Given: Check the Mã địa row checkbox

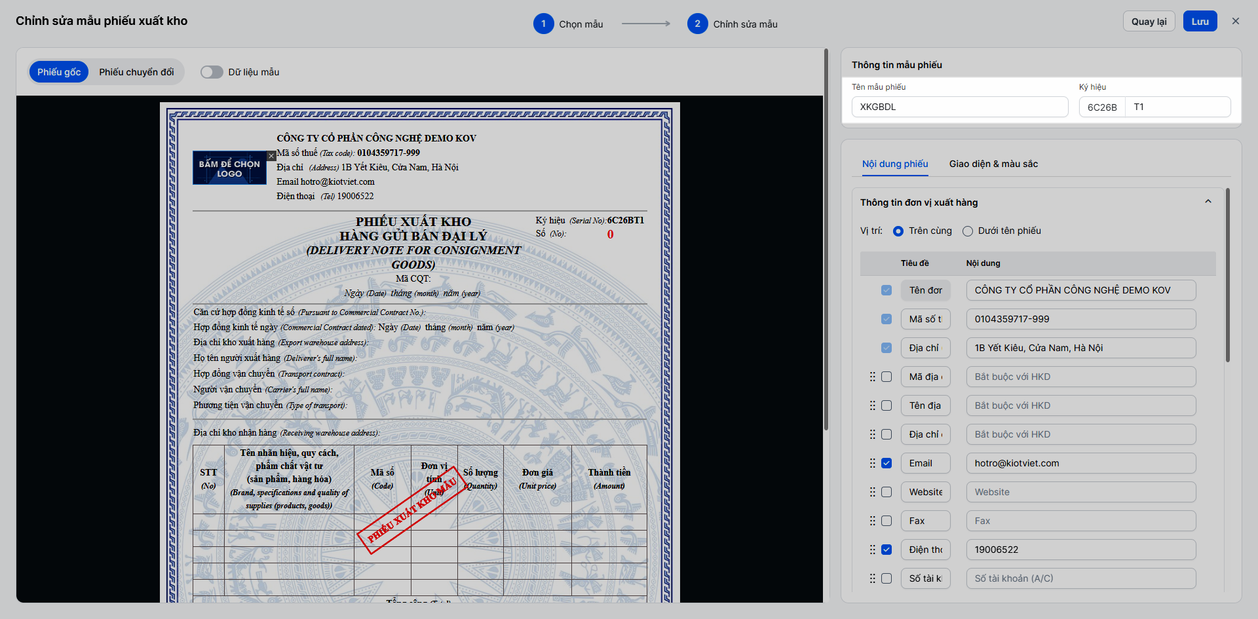Looking at the screenshot, I should 886,377.
